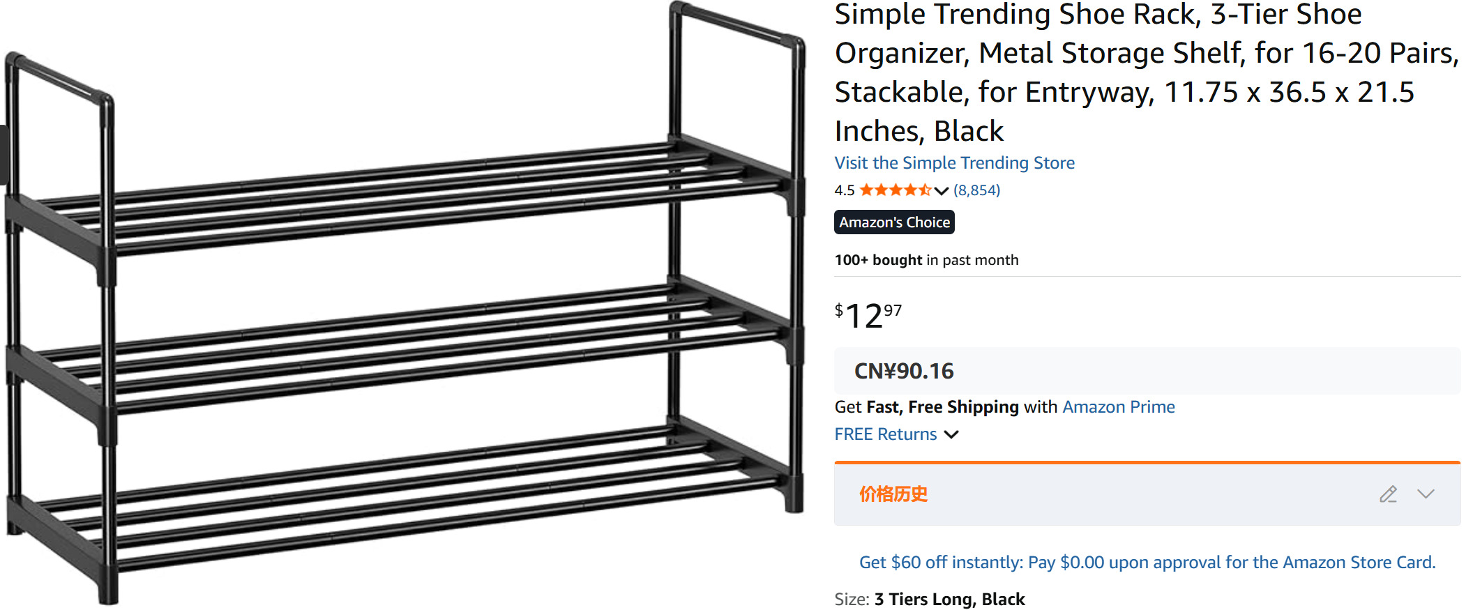Image resolution: width=1473 pixels, height=610 pixels.
Task: Open the 8,854 customer reviews link
Action: pyautogui.click(x=976, y=190)
